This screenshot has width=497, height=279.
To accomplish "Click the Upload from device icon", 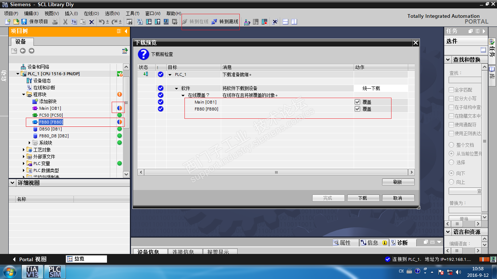I will (158, 22).
